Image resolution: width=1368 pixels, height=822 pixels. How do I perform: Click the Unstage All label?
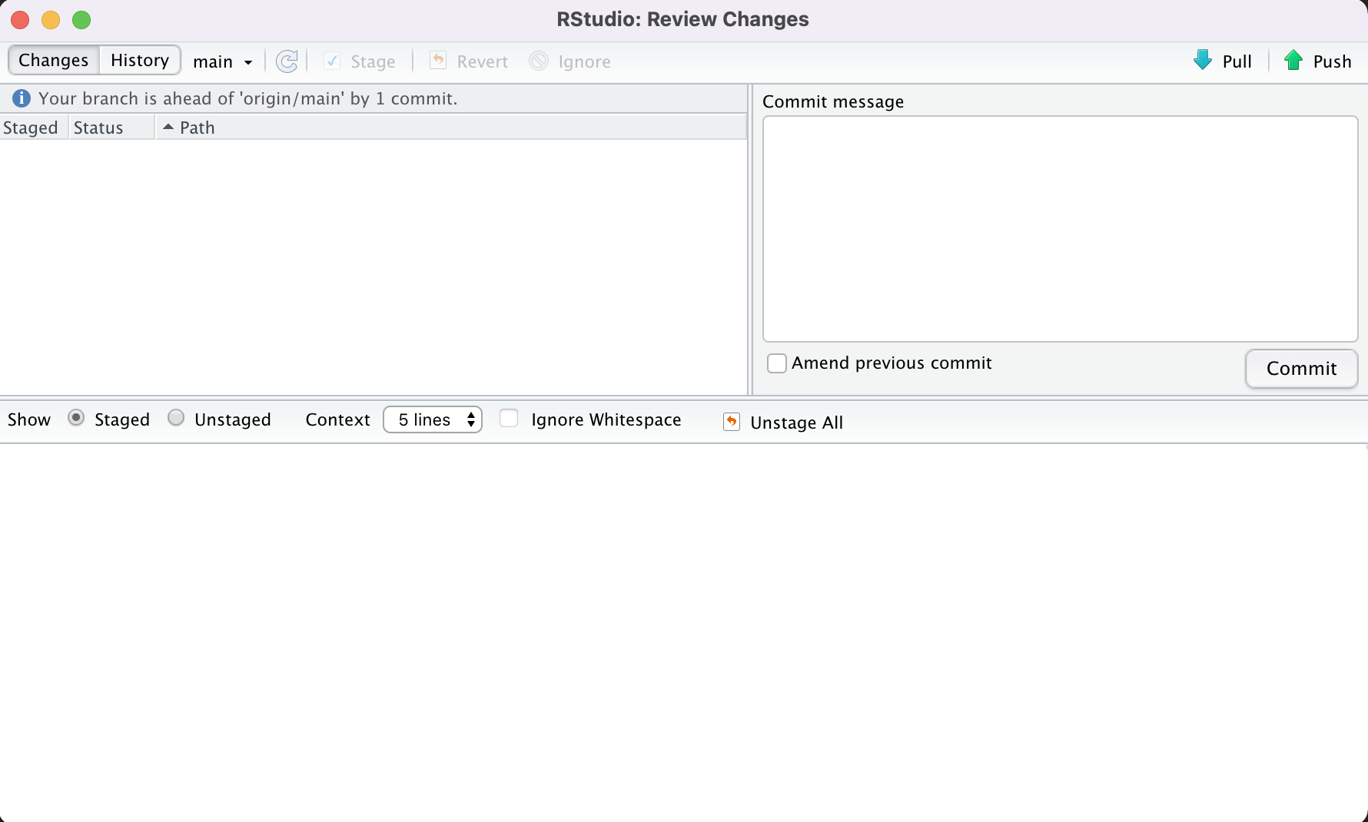click(796, 423)
